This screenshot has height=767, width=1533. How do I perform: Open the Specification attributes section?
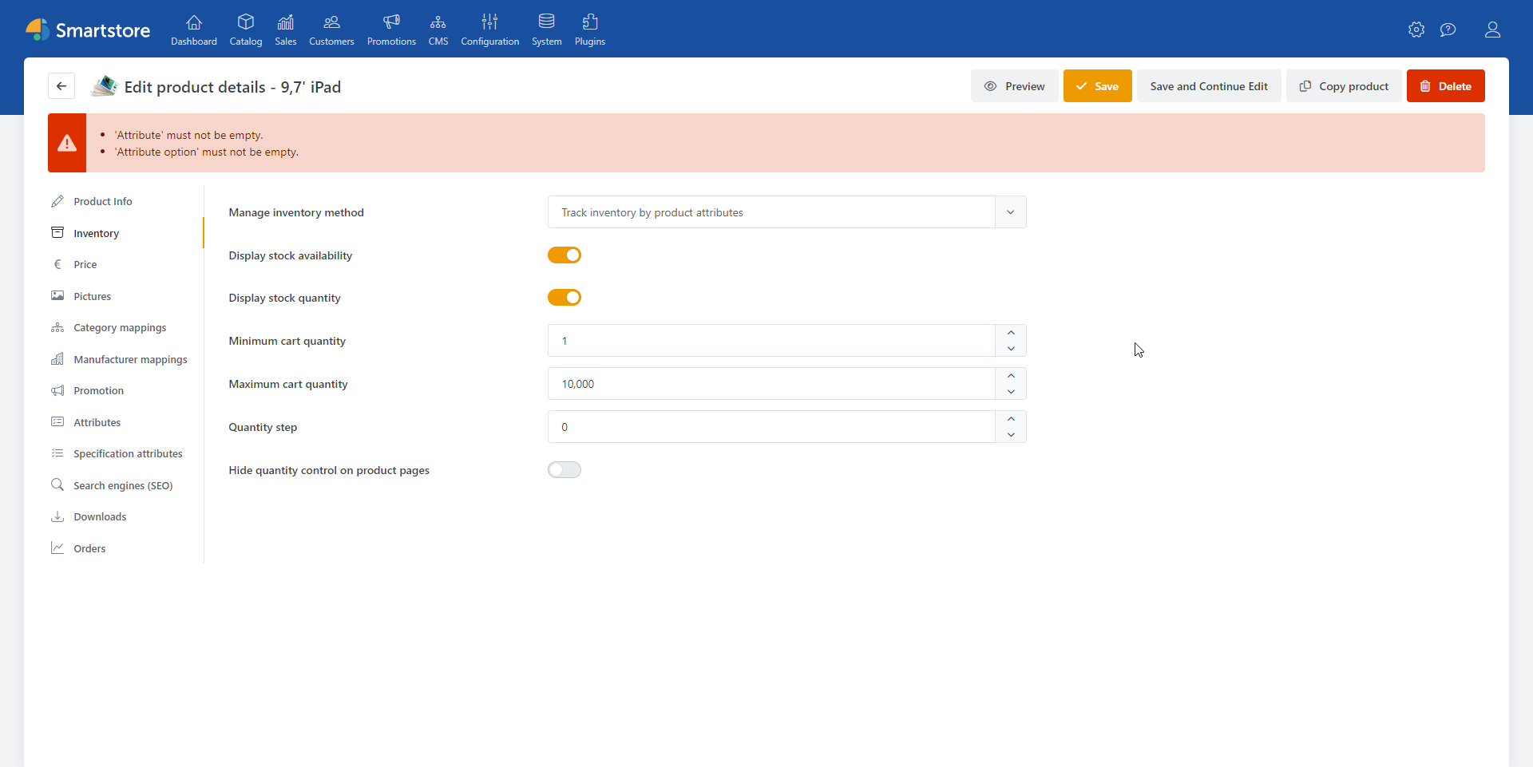click(x=128, y=453)
